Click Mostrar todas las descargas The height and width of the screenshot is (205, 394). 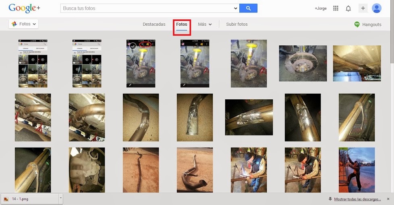357,199
